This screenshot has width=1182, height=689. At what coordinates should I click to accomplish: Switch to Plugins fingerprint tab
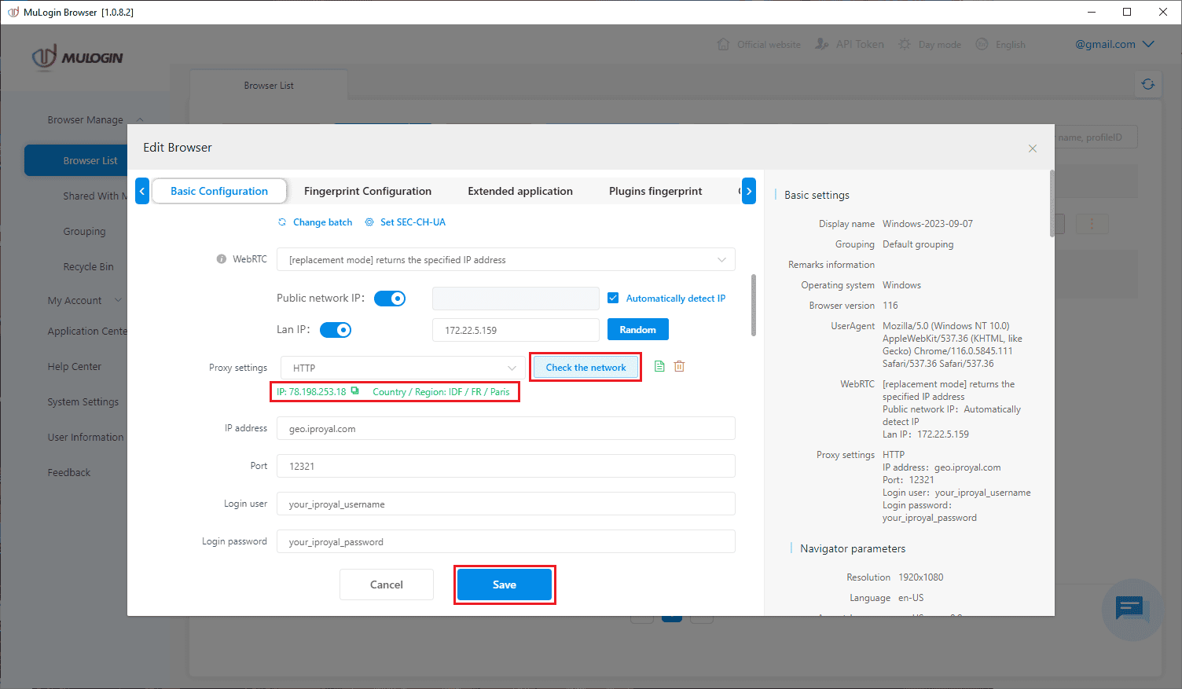[x=655, y=191]
